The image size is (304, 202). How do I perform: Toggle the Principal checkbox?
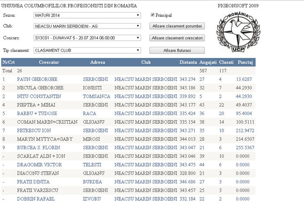[x=152, y=15]
